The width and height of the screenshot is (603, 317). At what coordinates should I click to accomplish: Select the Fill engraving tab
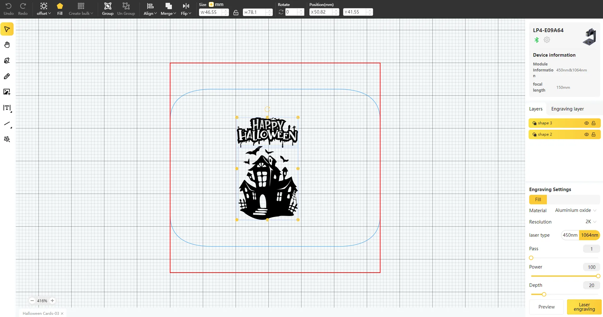538,200
